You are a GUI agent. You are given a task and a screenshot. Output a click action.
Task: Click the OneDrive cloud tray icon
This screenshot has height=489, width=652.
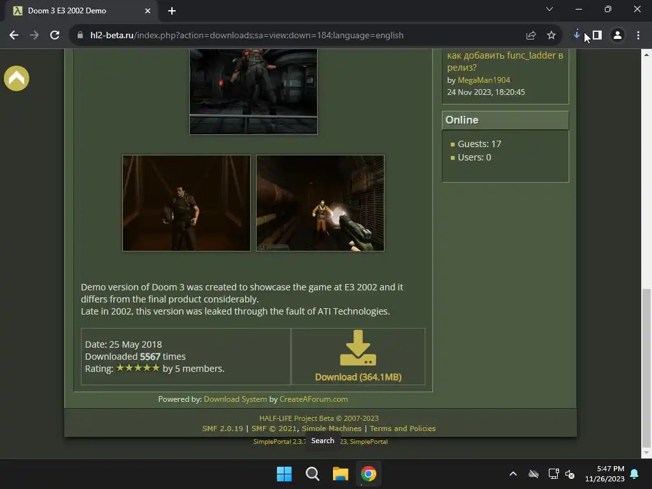tap(534, 474)
